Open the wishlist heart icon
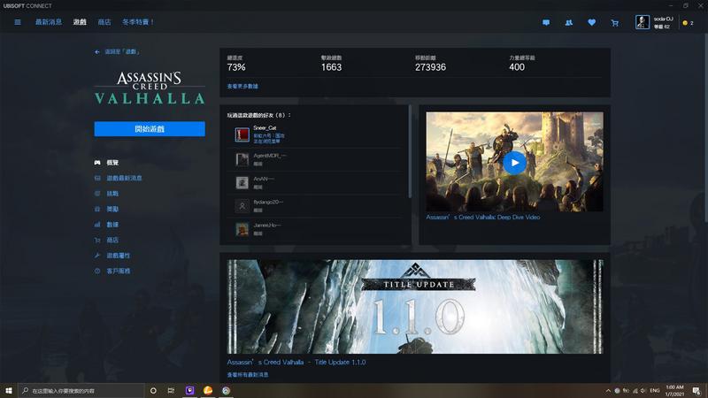 (591, 23)
